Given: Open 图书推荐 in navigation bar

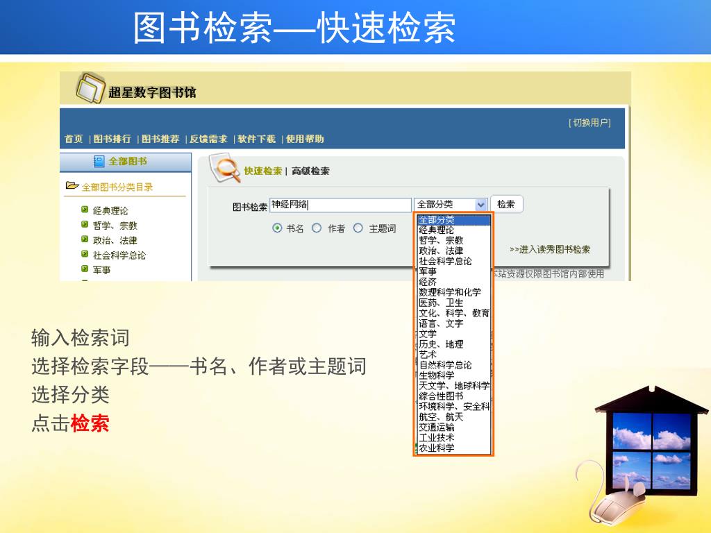Looking at the screenshot, I should pyautogui.click(x=160, y=139).
